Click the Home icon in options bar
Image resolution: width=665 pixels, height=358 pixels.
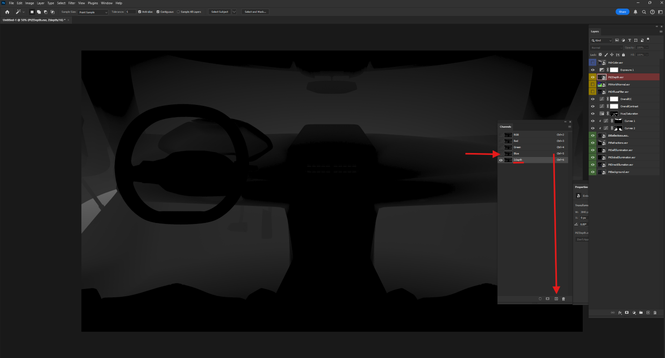click(x=7, y=12)
